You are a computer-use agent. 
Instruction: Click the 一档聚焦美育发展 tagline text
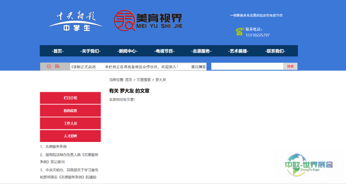[x=256, y=15]
